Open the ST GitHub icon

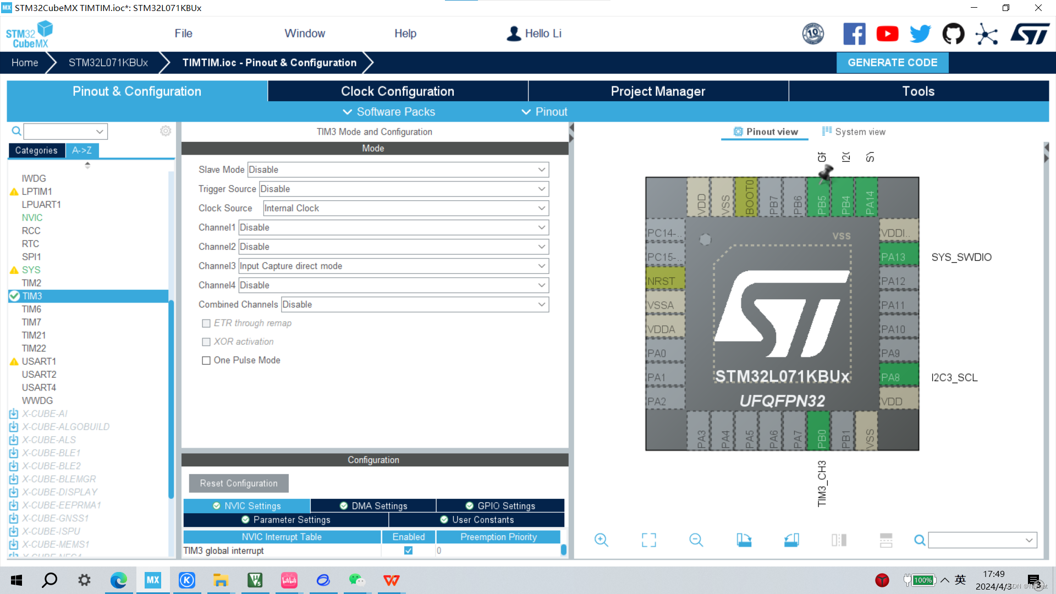[x=953, y=34]
